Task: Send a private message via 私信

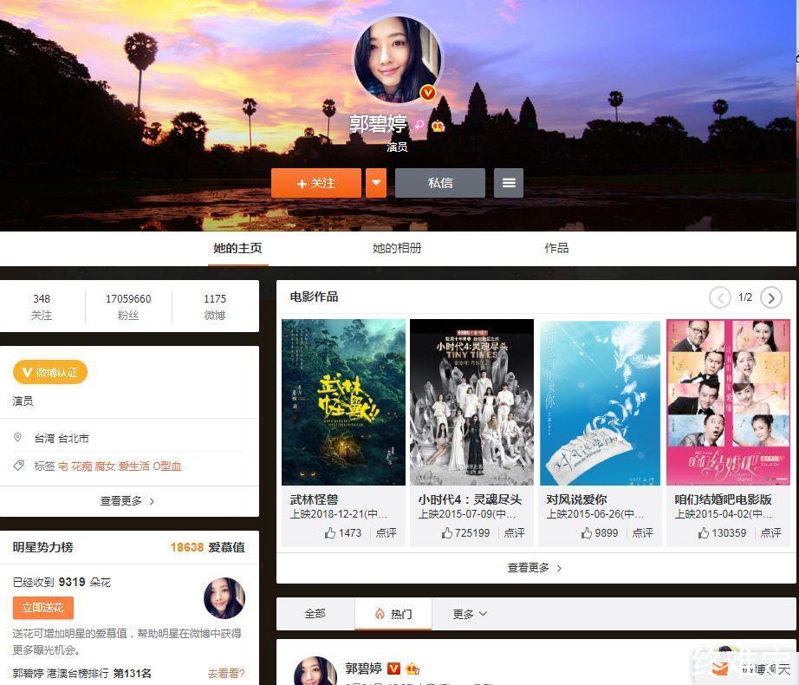Action: pos(440,183)
